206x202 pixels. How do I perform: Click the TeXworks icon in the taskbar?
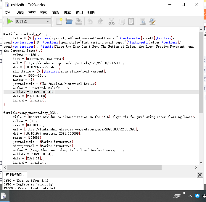click(x=4, y=196)
